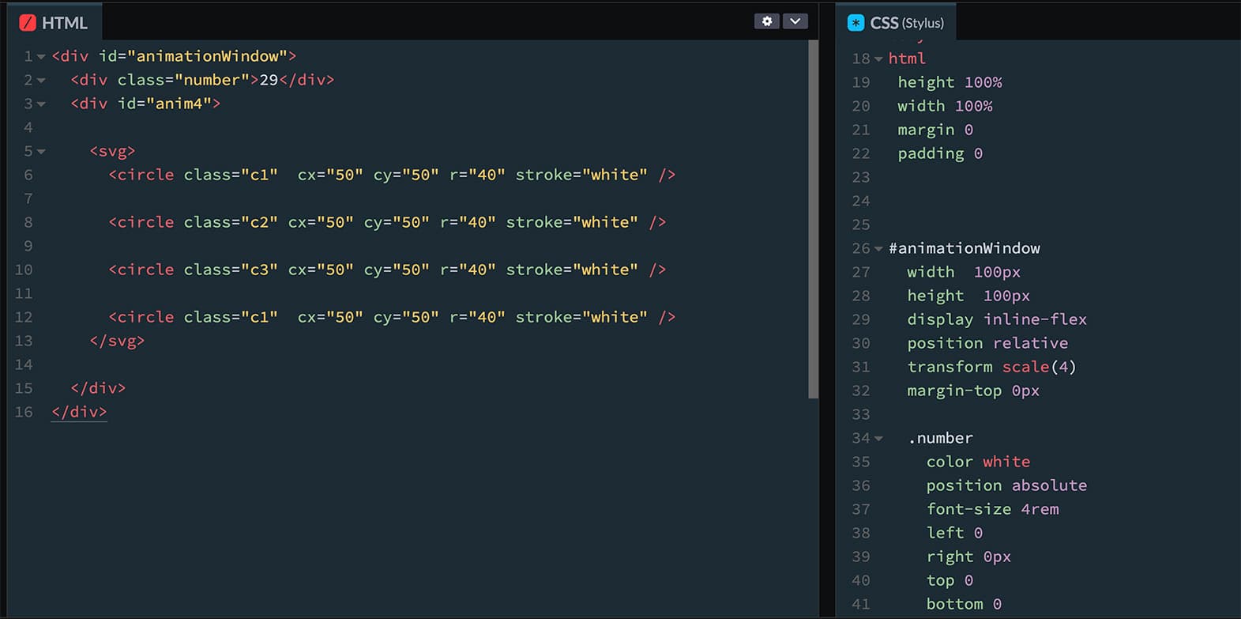Click the height 100% line
The height and width of the screenshot is (619, 1241).
coord(950,82)
